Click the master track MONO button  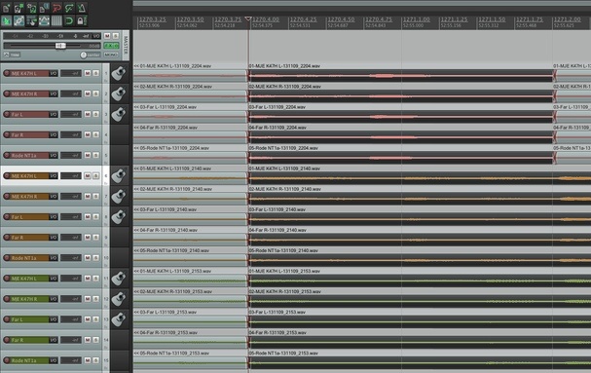tap(111, 55)
